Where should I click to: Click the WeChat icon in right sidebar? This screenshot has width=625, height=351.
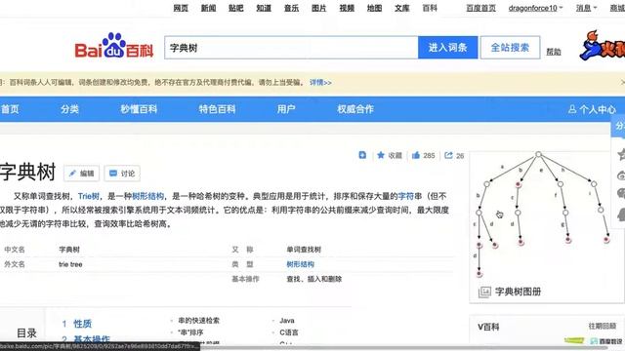[x=621, y=194]
